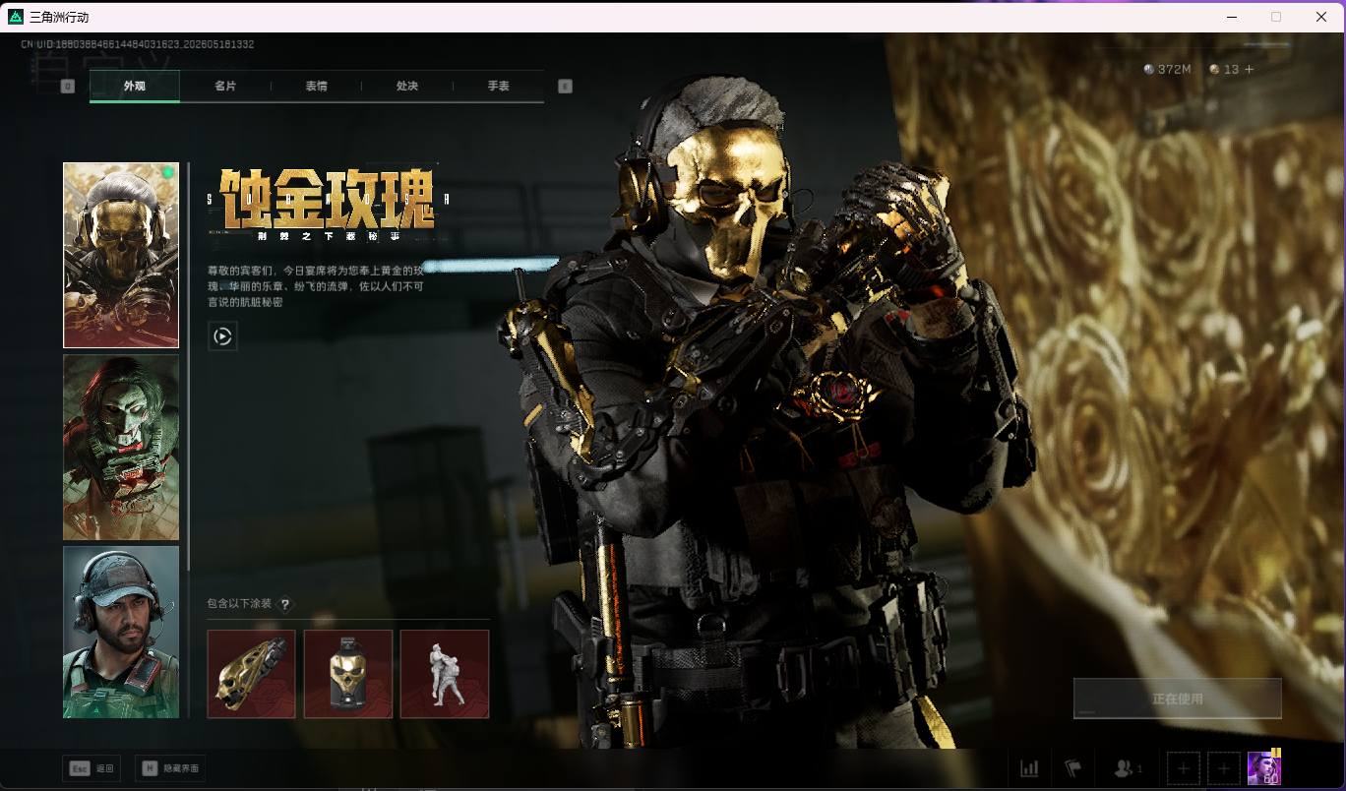The height and width of the screenshot is (791, 1346).
Task: Open the friends list icon
Action: tap(1123, 768)
